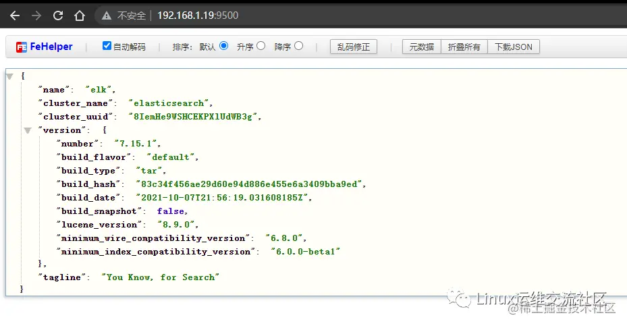Click the cluster uuid value 8IemHe9WSHCEKPXlUdWB3g
The width and height of the screenshot is (627, 326).
coord(193,117)
